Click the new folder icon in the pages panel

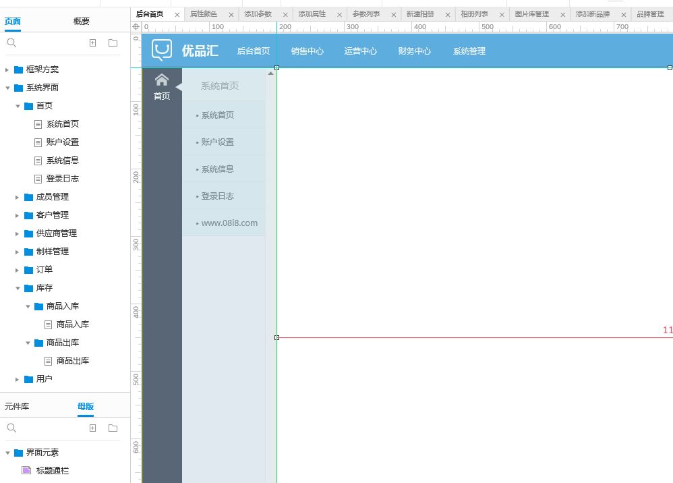pos(113,42)
